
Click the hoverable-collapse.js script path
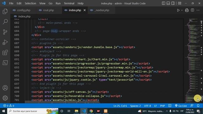(78, 96)
